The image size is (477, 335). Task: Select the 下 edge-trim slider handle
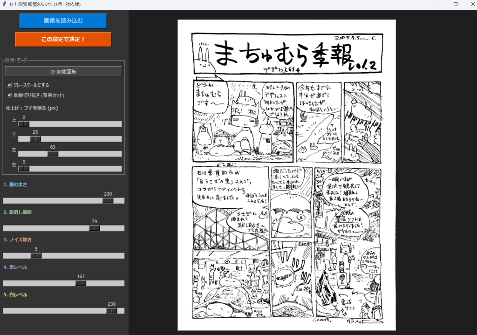pos(35,139)
